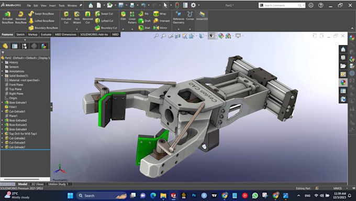Screen dimensions: 356x201
Task: Expand the Boss-Extrude1 feature node
Action: tap(3, 103)
